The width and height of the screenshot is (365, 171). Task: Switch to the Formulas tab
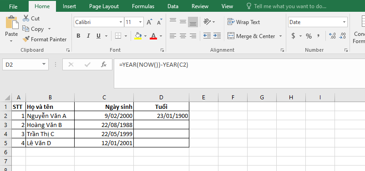[143, 6]
